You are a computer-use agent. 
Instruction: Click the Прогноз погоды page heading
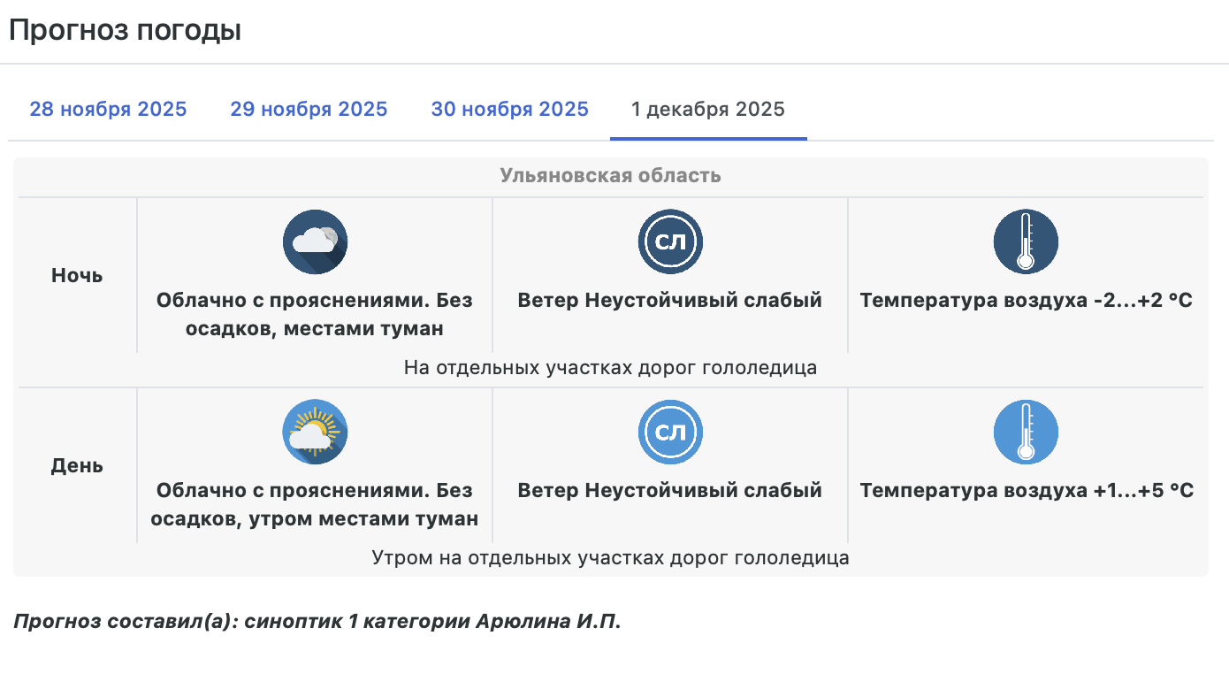click(x=125, y=30)
